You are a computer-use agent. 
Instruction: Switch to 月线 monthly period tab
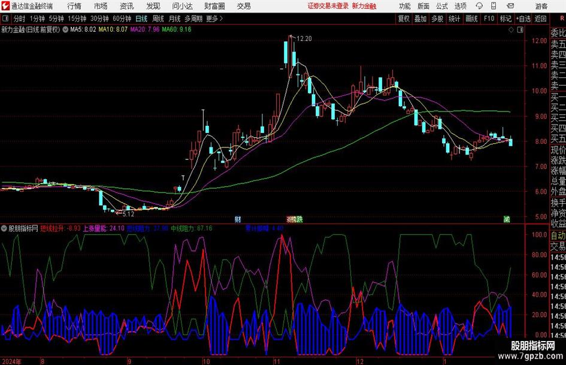pos(174,19)
